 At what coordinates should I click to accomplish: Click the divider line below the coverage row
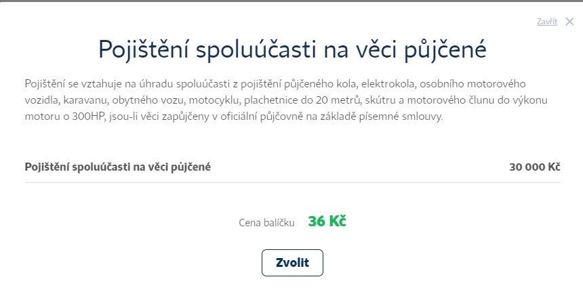point(292,182)
